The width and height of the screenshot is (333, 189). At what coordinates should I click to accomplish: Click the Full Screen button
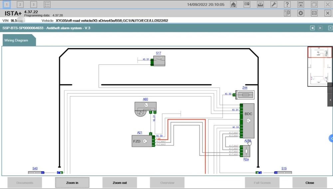click(x=262, y=183)
